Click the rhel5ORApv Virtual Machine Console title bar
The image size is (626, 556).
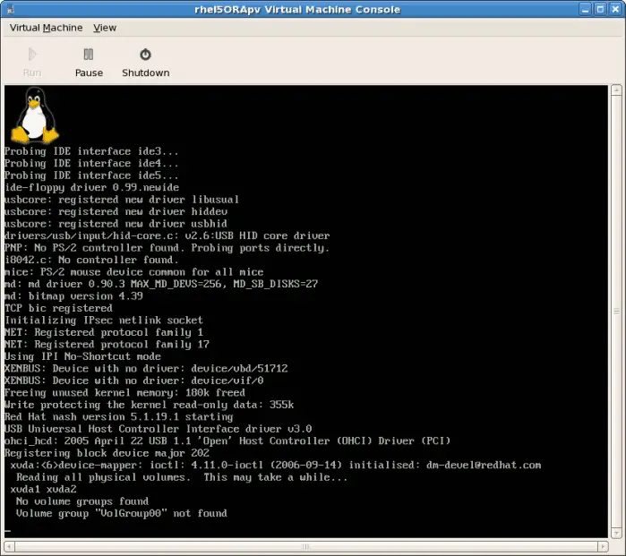[313, 9]
